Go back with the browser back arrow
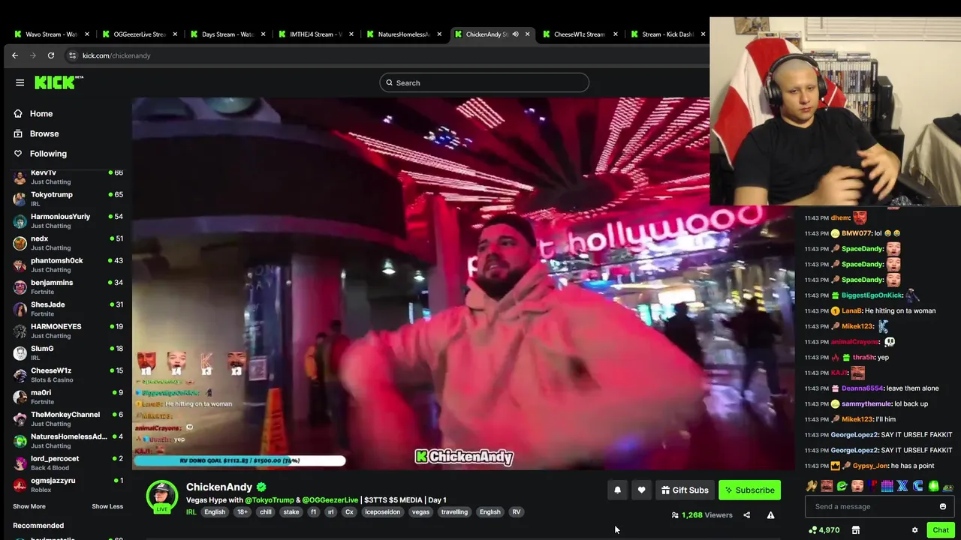 [x=15, y=55]
